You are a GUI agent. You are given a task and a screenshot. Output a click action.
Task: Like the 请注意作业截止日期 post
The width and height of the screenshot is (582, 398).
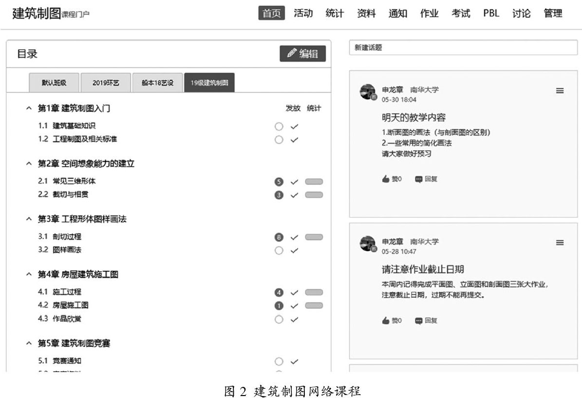tap(392, 321)
